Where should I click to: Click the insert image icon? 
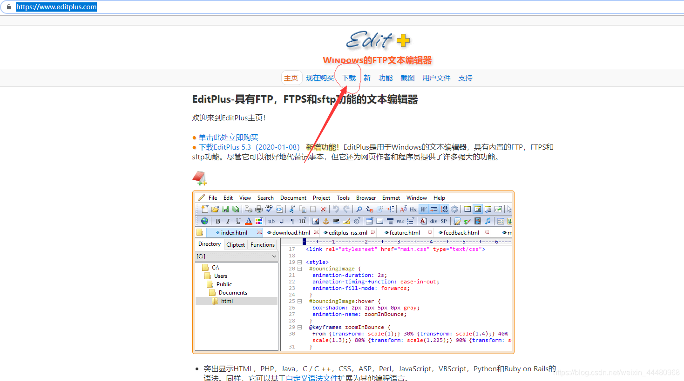[315, 221]
